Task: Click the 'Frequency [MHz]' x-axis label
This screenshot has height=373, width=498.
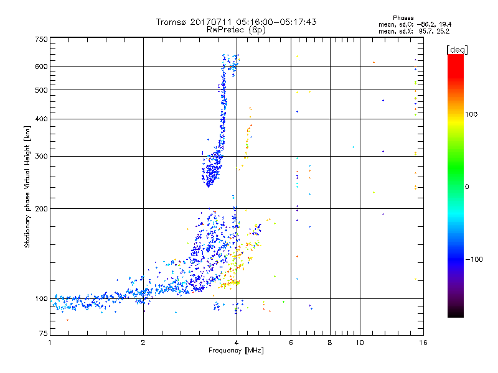Action: 236,351
